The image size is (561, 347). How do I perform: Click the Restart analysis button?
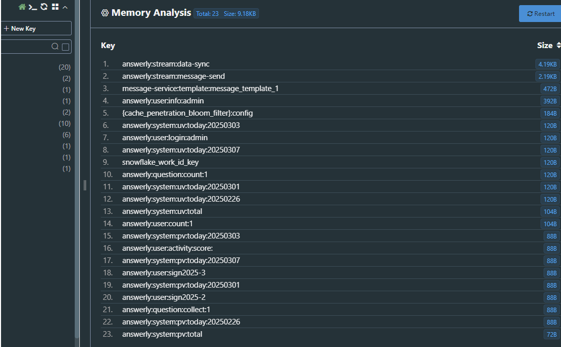tap(540, 14)
